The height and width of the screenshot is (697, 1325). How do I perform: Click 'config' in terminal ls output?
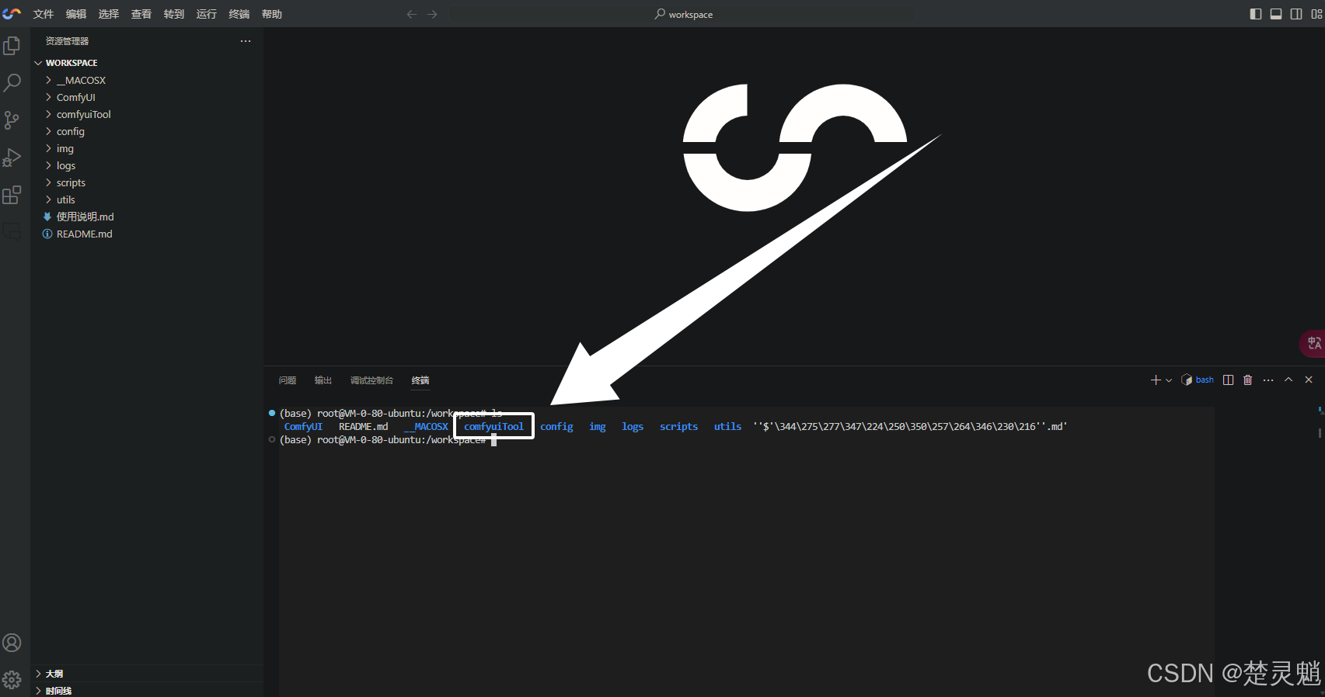point(556,427)
